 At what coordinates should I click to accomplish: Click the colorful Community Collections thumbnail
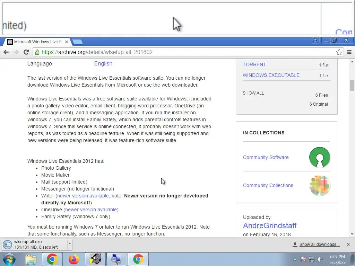[x=319, y=186]
